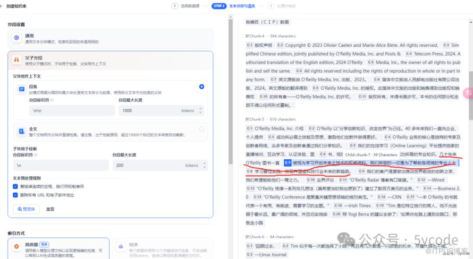
Task: Go back via the arrow beside 创建知识库
Action: click(1, 6)
